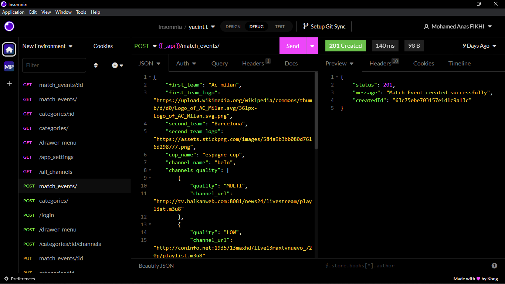Open the home dashboard sidebar icon
Viewport: 505px width, 284px height.
[x=9, y=49]
